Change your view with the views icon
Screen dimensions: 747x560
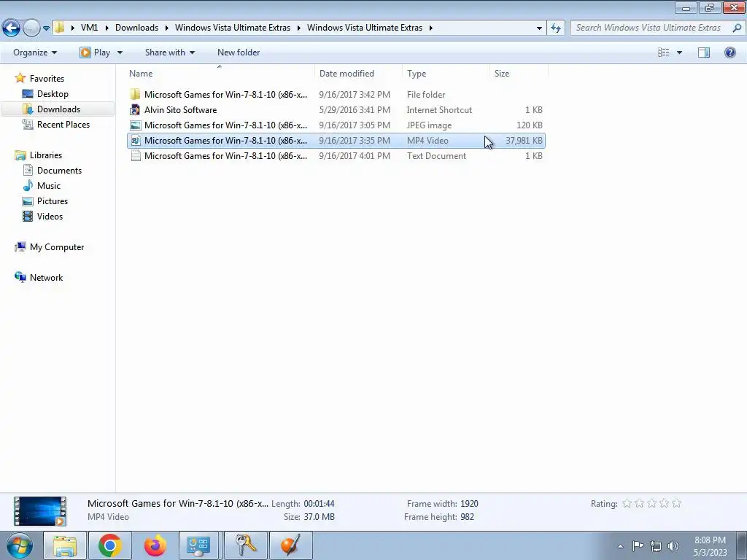point(664,52)
